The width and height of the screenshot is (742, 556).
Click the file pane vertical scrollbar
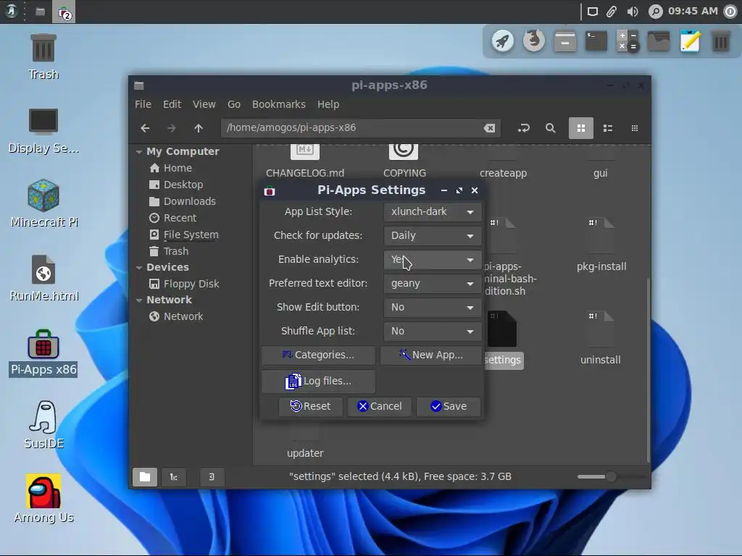coord(648,368)
